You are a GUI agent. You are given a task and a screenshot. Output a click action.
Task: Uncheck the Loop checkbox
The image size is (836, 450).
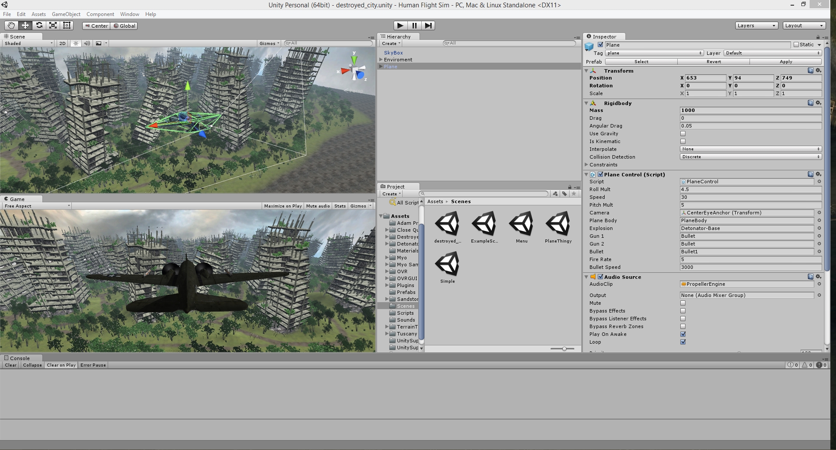click(683, 342)
